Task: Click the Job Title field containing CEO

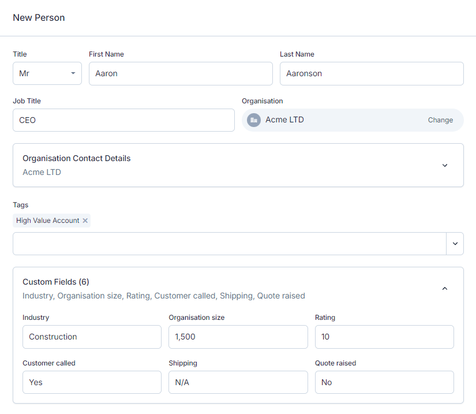Action: click(x=123, y=120)
